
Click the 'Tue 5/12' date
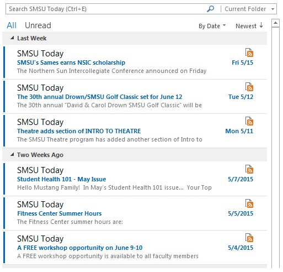[x=241, y=97]
